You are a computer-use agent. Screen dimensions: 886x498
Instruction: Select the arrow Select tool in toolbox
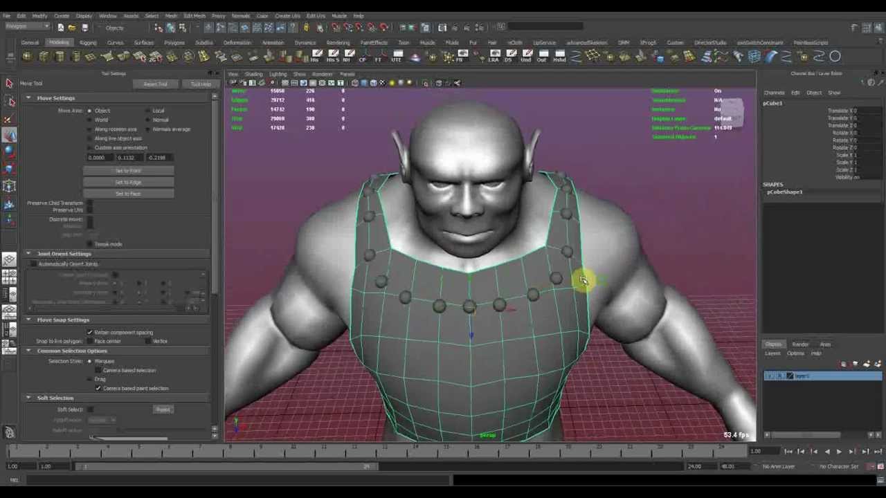point(9,84)
